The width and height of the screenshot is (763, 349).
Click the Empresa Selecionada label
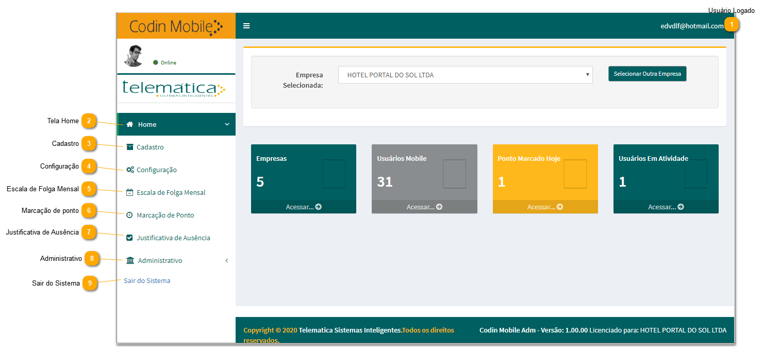pos(303,80)
